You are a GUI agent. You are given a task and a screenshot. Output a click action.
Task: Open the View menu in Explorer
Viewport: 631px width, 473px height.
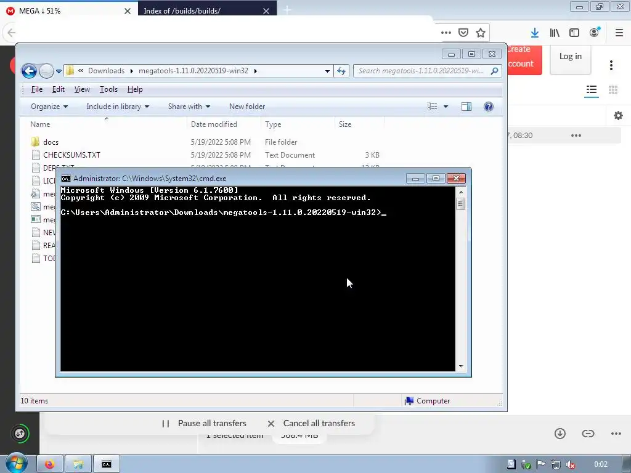tap(82, 89)
